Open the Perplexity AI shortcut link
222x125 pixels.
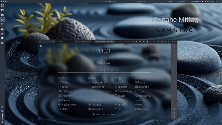coord(97,82)
